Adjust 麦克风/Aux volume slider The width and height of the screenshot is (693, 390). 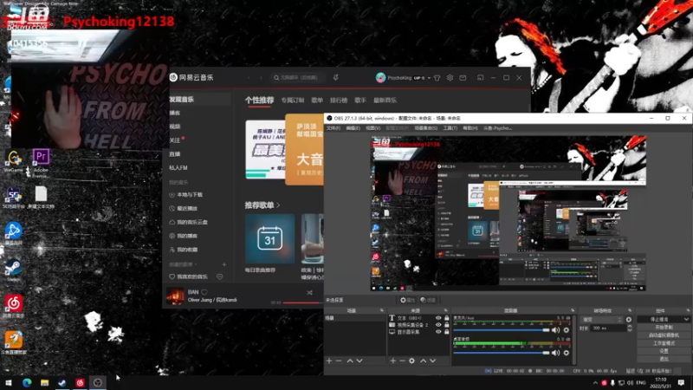tap(502, 330)
